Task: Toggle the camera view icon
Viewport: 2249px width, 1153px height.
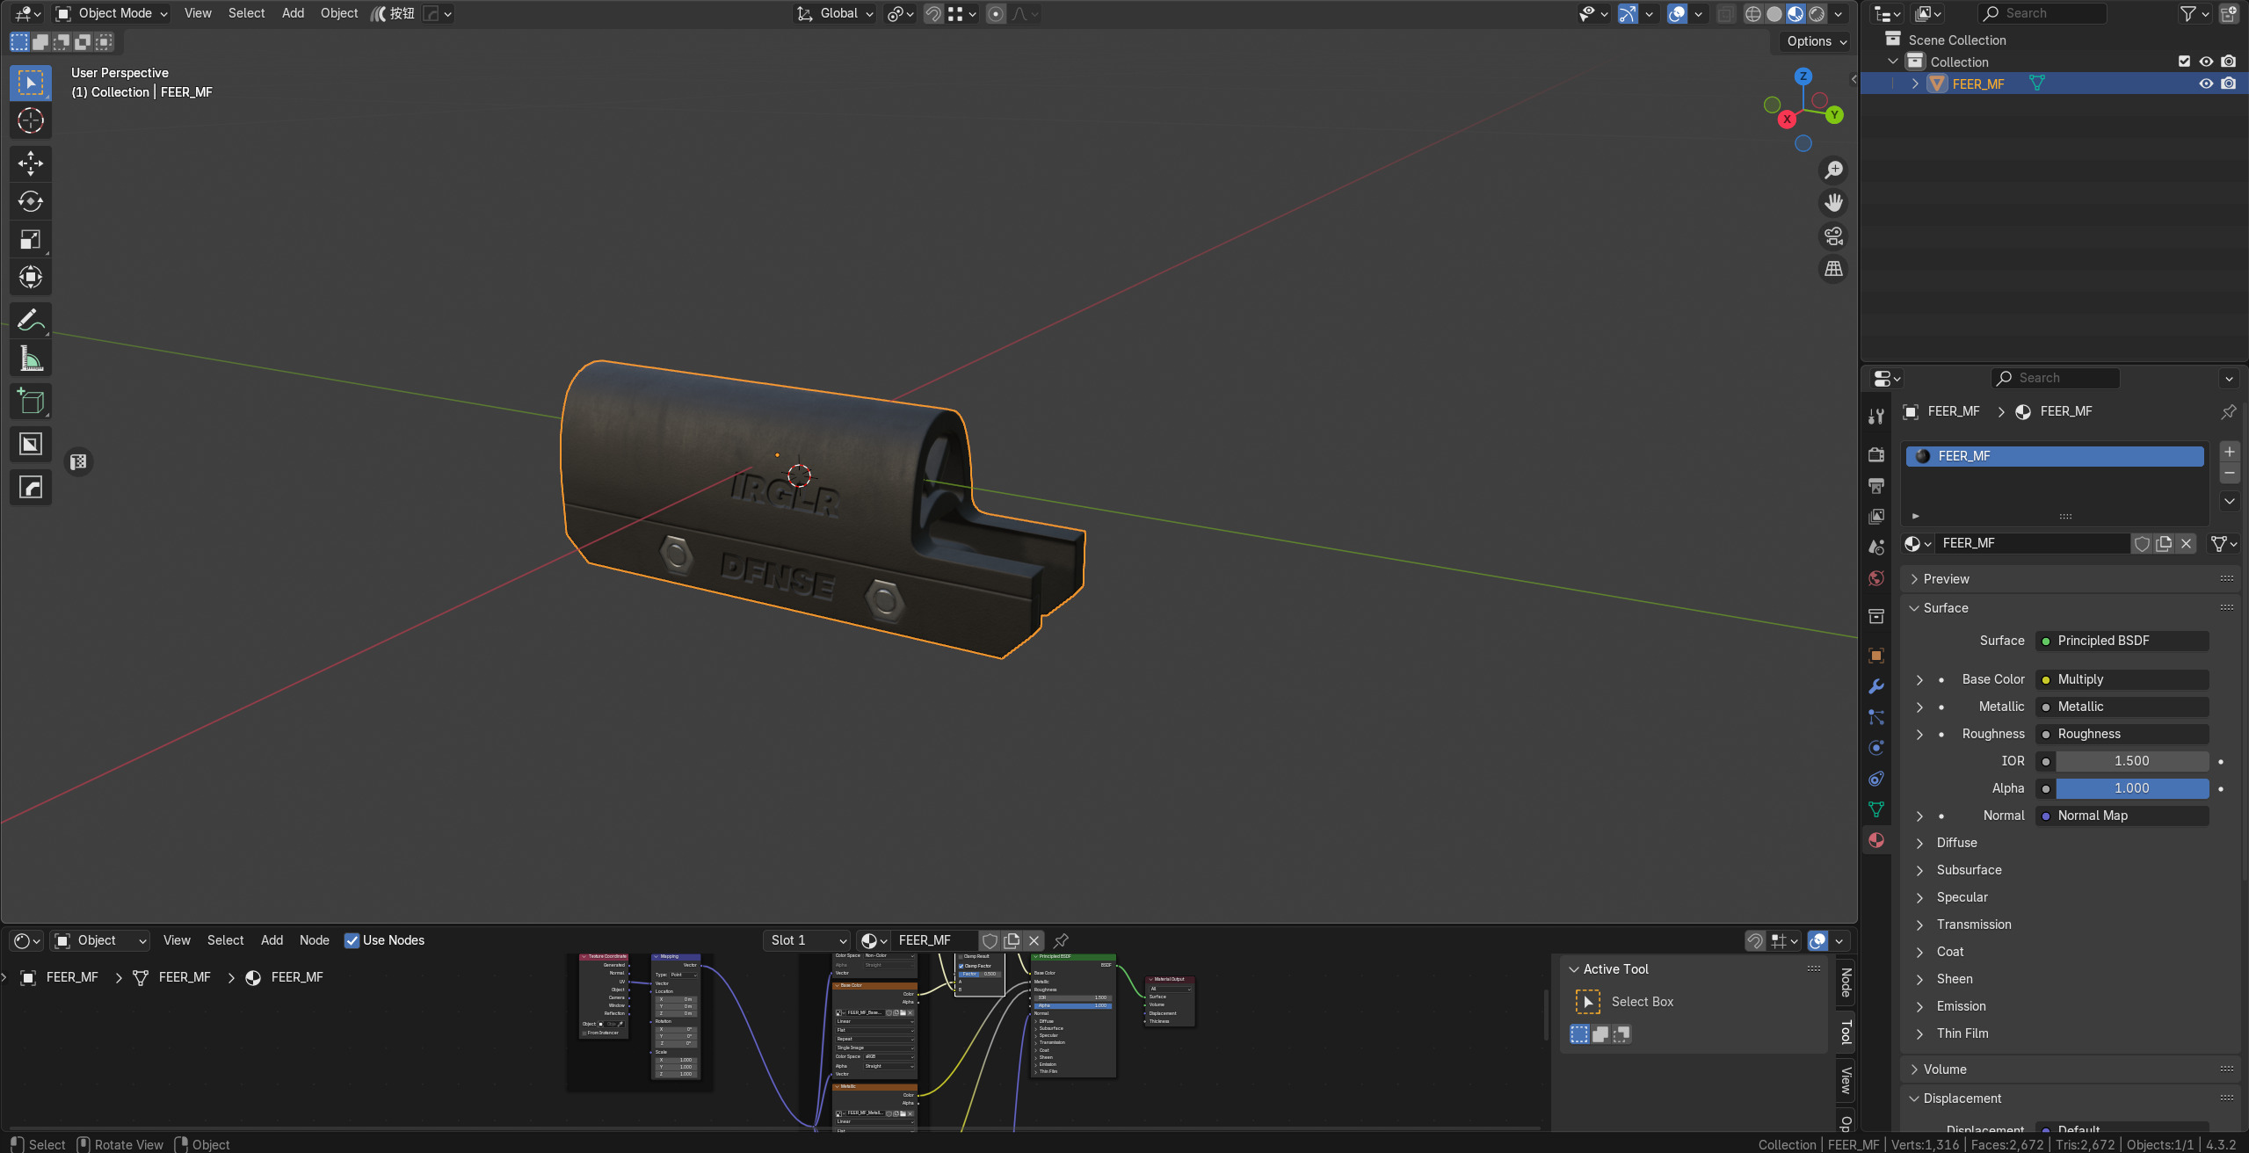Action: (x=1833, y=236)
